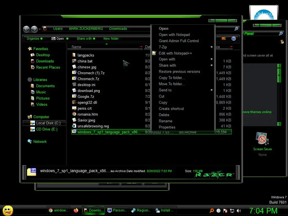
Task: Click the Back navigation arrow
Action: click(x=26, y=29)
